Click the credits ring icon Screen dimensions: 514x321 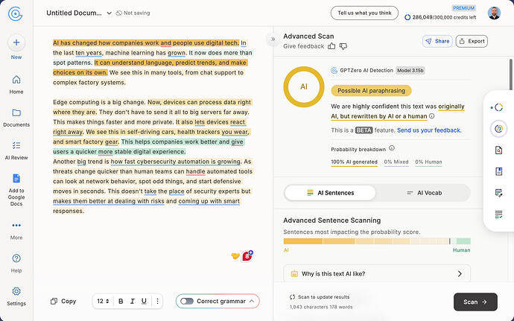tap(407, 17)
